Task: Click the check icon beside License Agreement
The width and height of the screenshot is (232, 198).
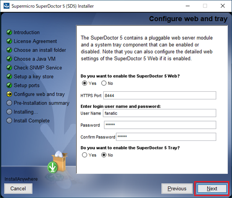Action: tap(9, 41)
